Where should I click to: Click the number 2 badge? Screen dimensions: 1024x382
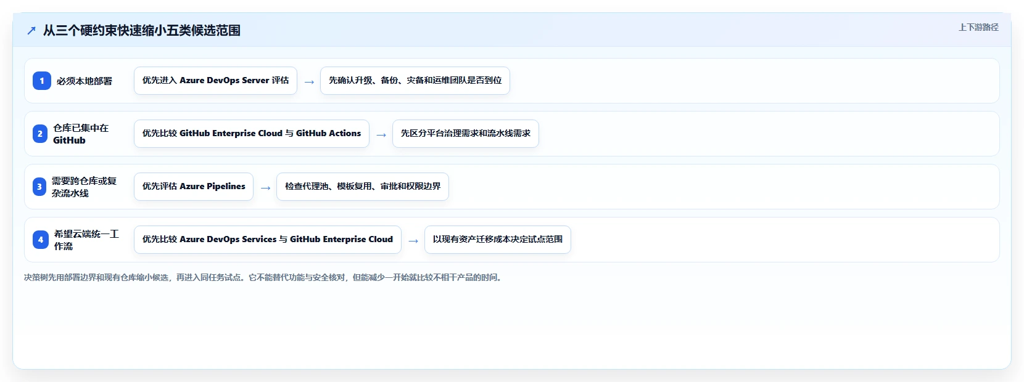[40, 134]
